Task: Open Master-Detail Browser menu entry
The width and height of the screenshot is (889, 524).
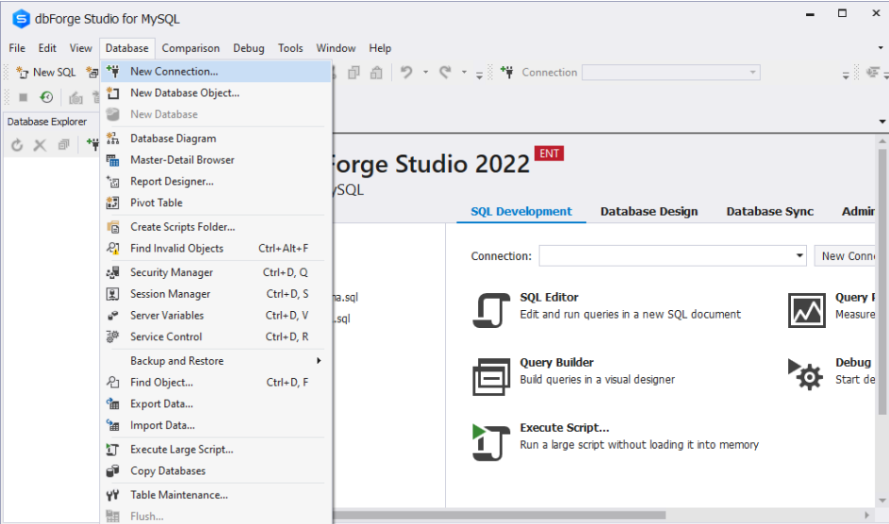Action: point(216,160)
